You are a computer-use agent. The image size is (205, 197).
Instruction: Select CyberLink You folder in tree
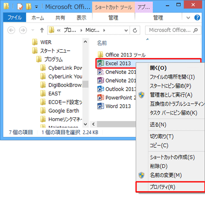[x=65, y=76]
